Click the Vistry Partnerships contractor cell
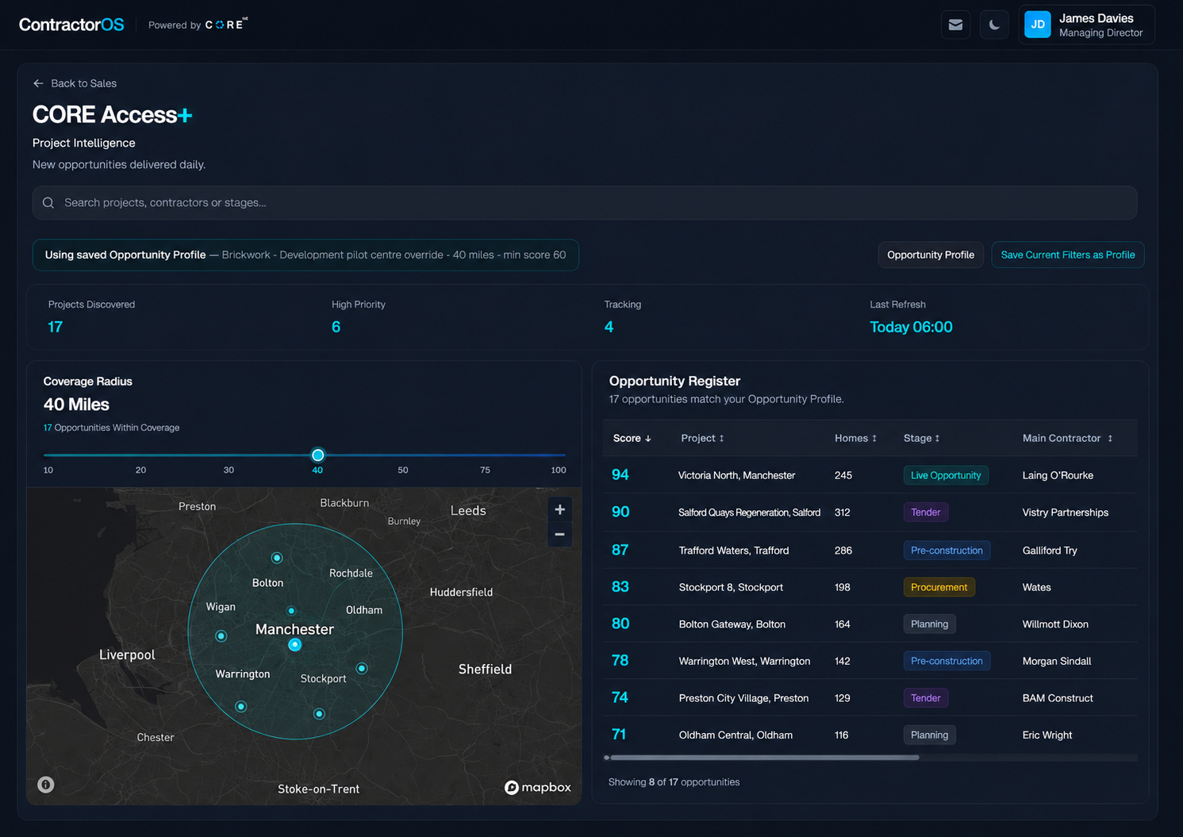The image size is (1183, 837). pyautogui.click(x=1066, y=513)
